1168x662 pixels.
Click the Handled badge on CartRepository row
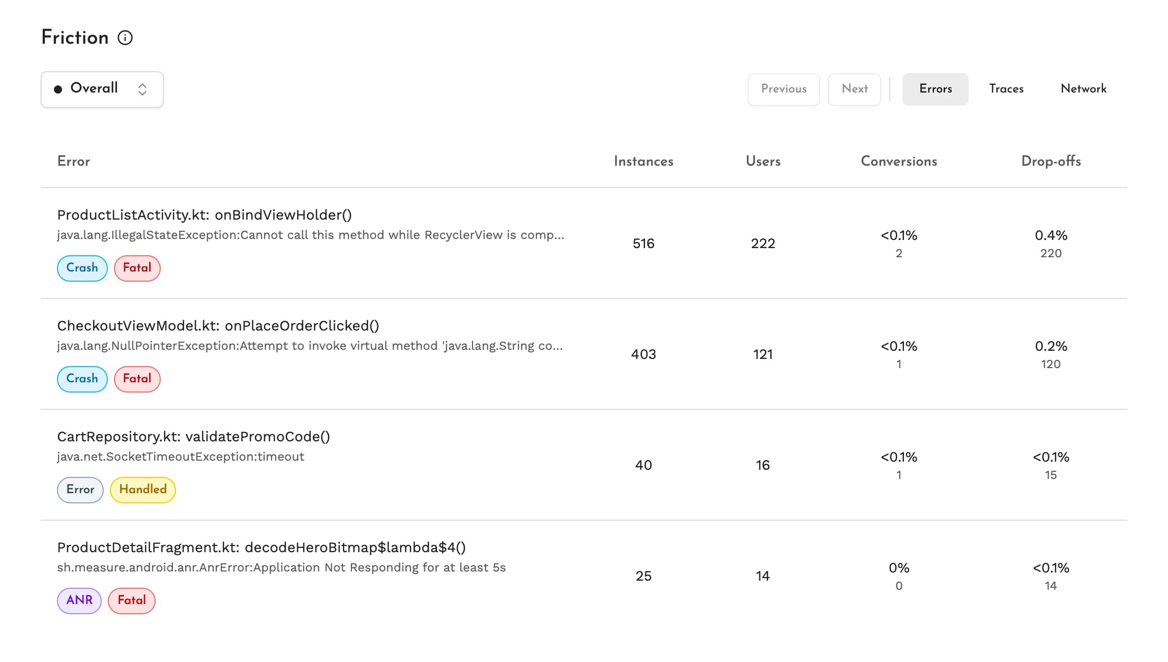[x=143, y=490]
